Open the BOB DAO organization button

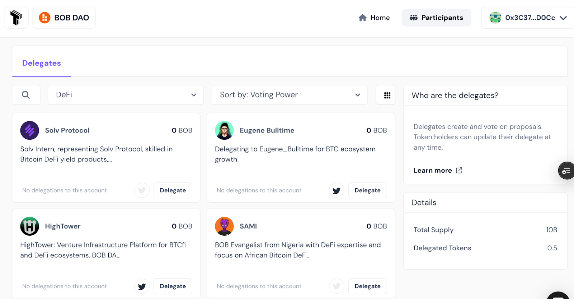[x=64, y=18]
